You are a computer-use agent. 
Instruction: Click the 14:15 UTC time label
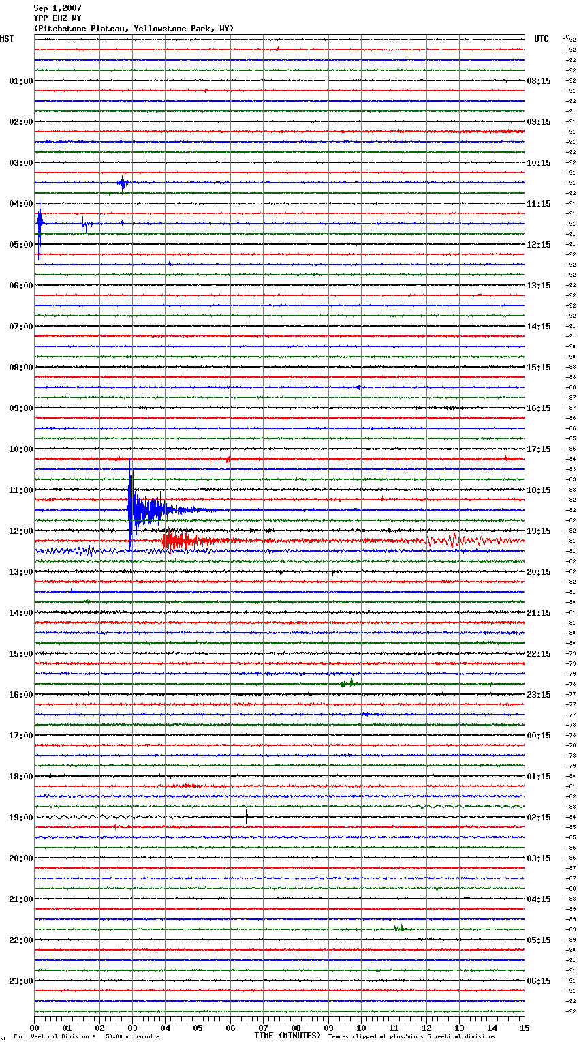539,327
